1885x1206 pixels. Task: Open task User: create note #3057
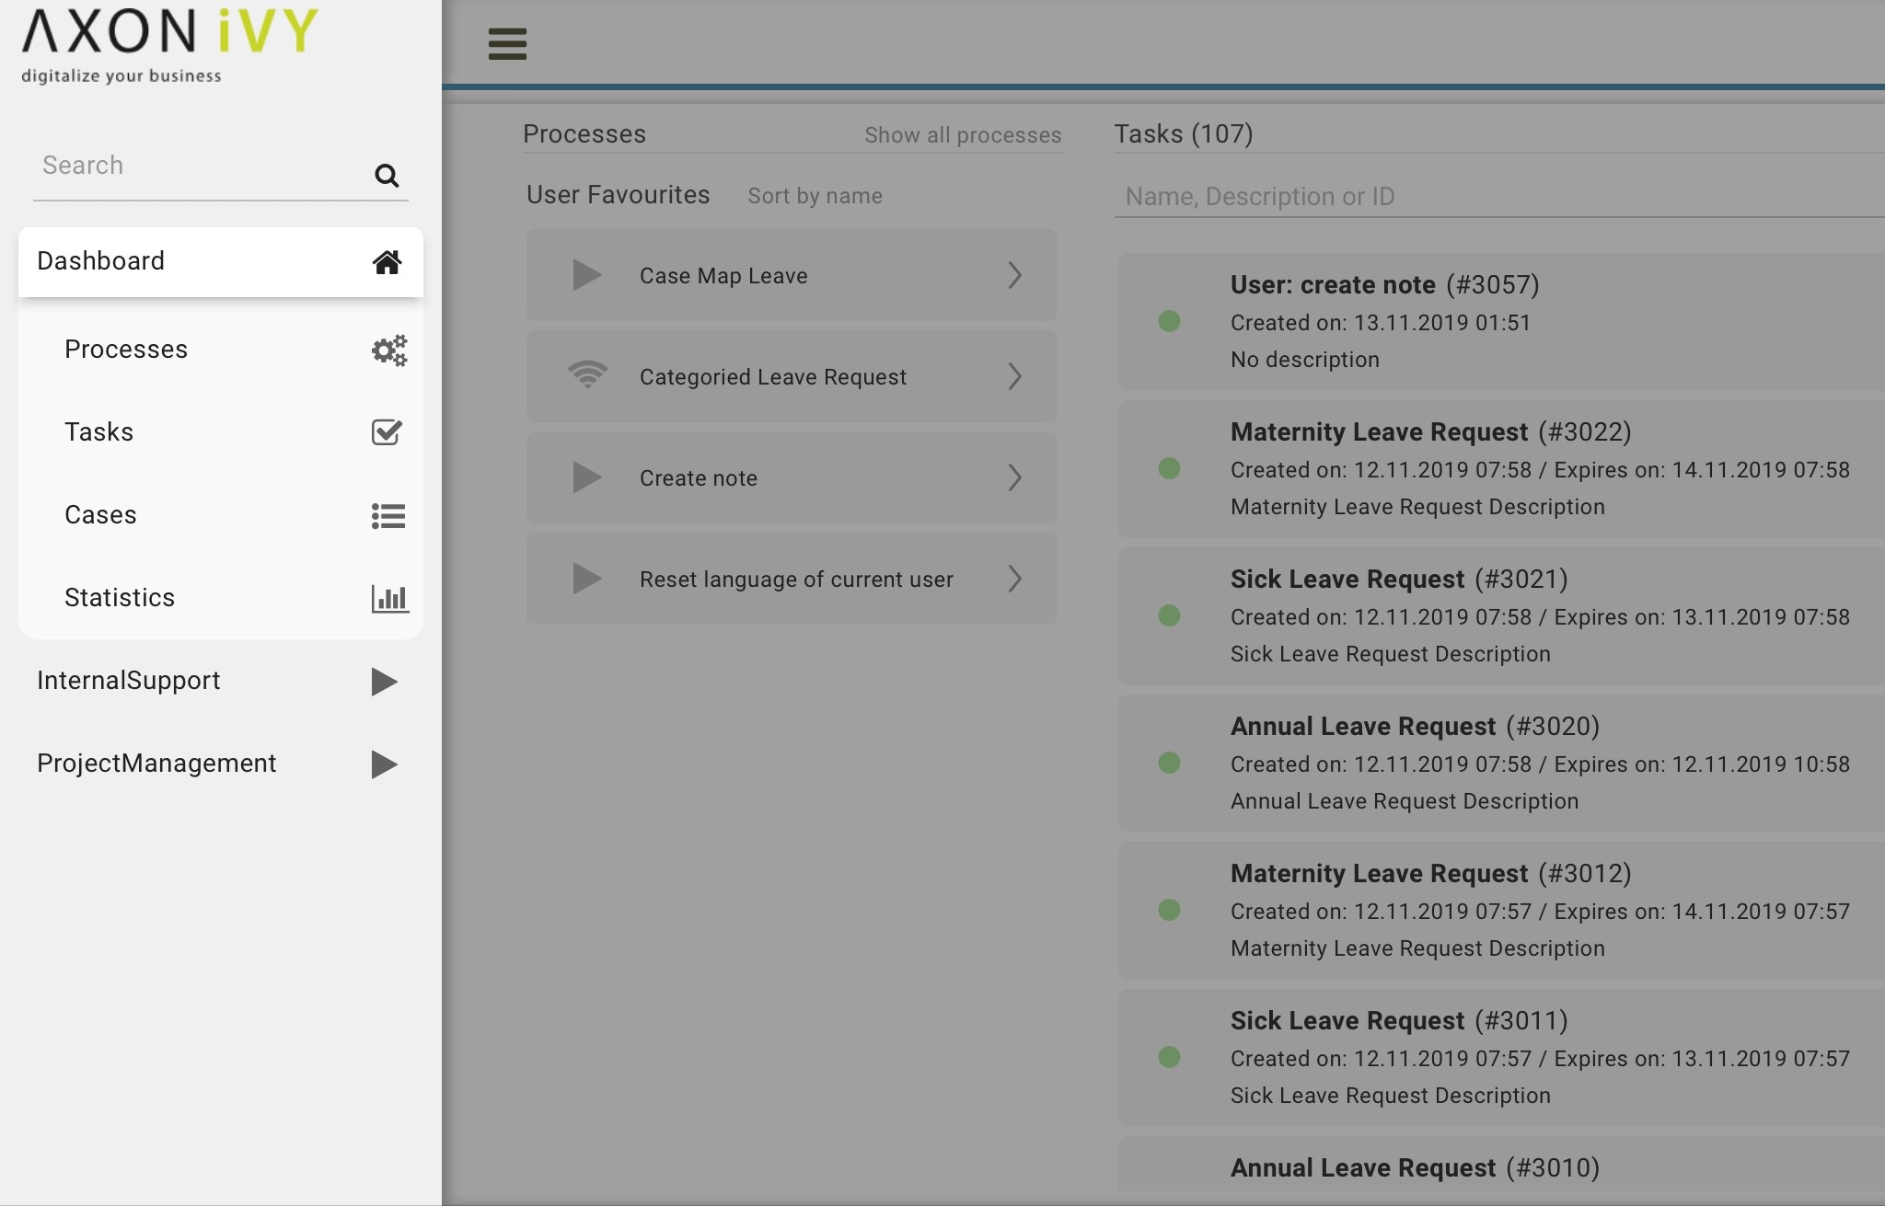[x=1501, y=322]
